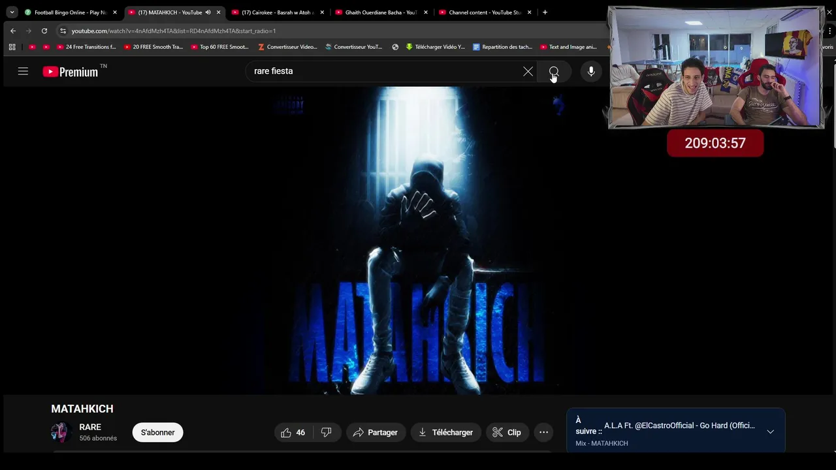View site information icon in address bar
Viewport: 836px width, 470px height.
point(63,31)
